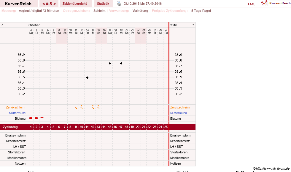Click right Zervixschleim label
Viewport: 291px width, 172px height.
tap(180, 107)
